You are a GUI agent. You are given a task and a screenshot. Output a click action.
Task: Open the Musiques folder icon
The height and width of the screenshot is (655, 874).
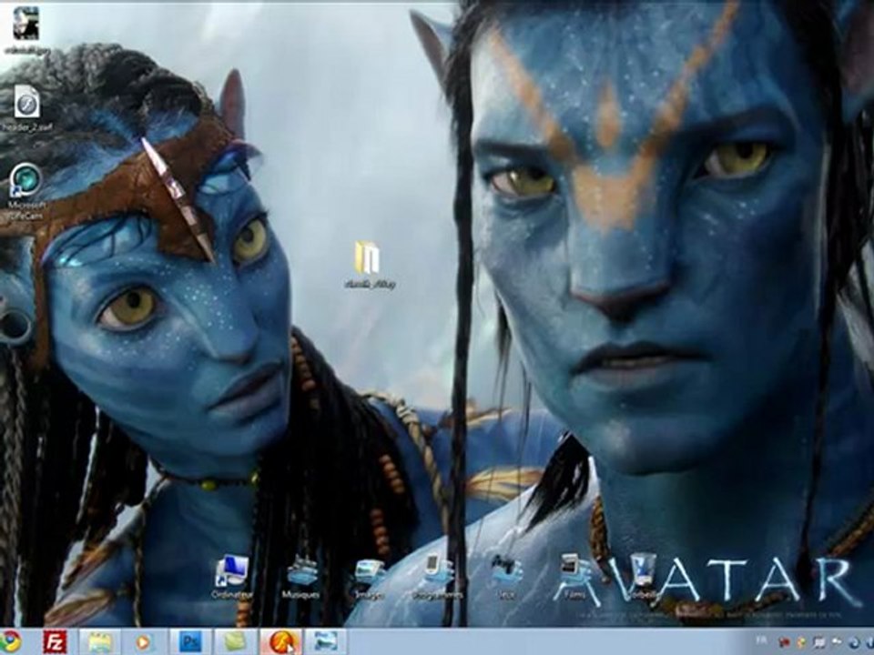click(x=301, y=575)
